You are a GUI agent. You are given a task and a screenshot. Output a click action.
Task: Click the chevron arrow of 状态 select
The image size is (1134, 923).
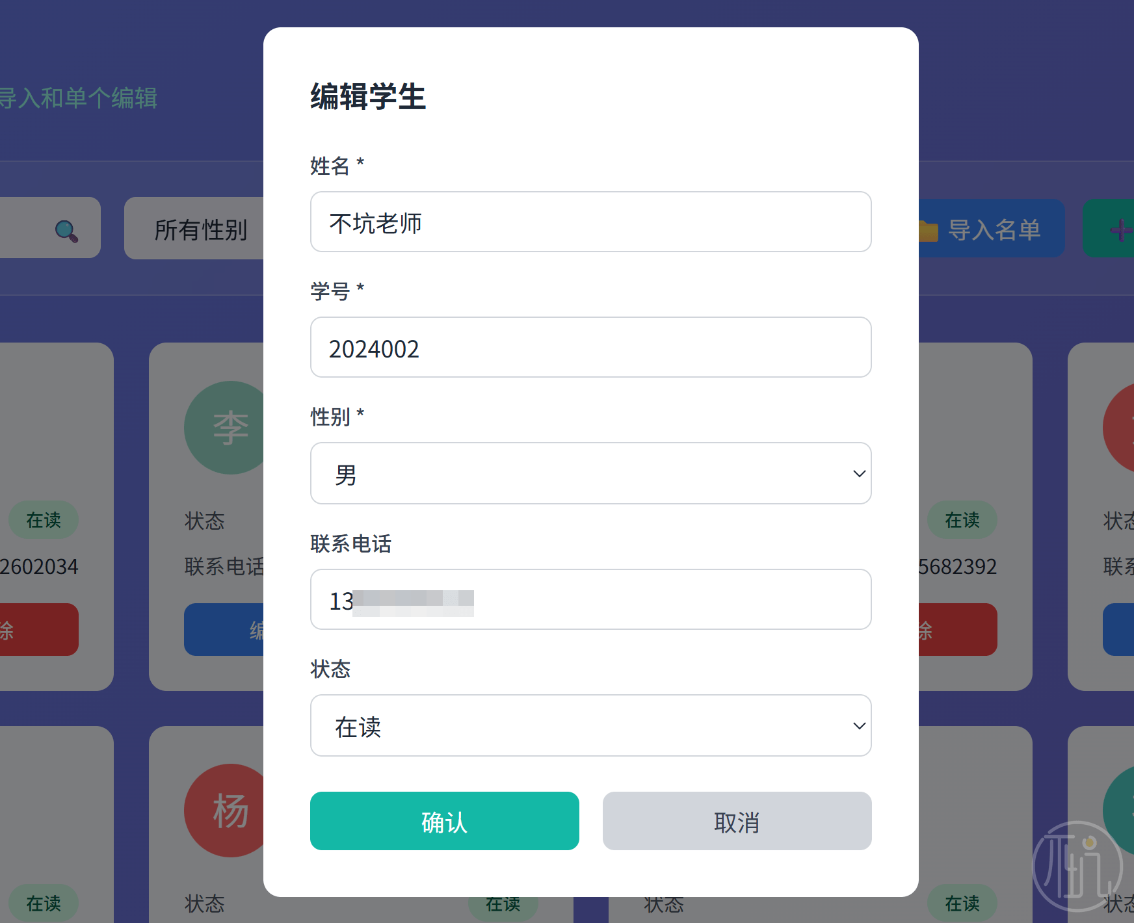859,726
